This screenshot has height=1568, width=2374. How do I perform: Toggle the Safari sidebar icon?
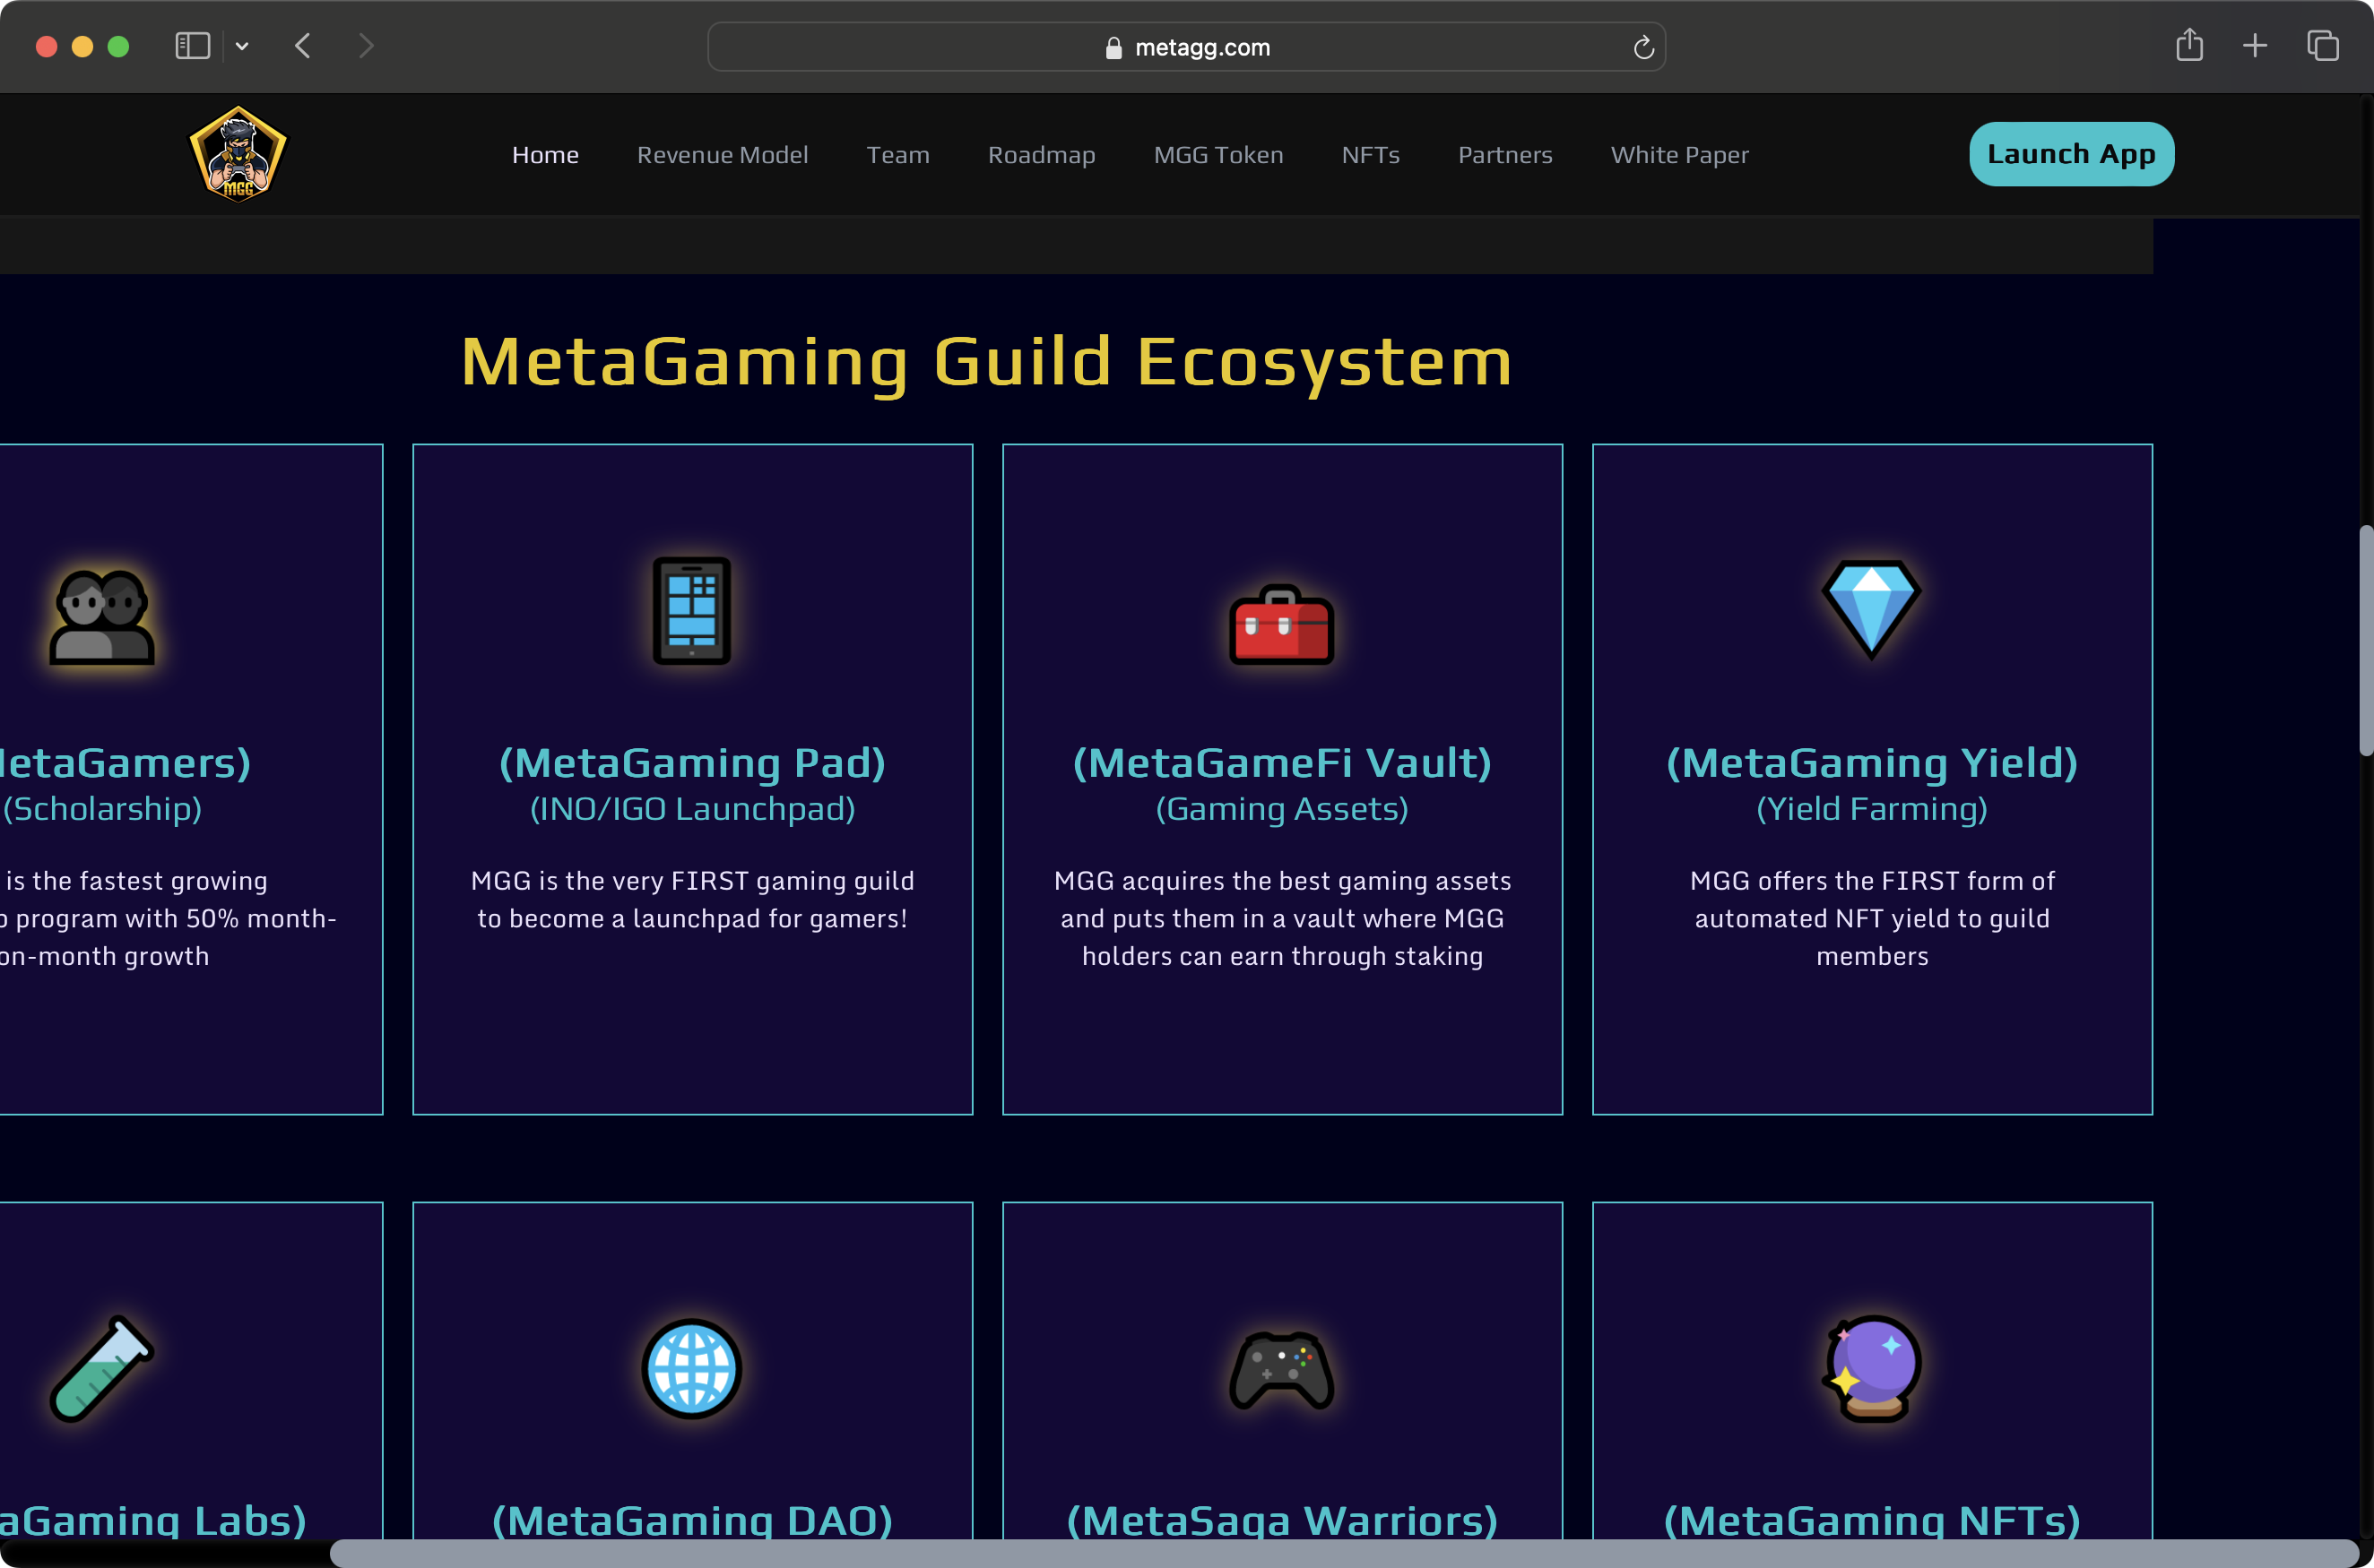click(x=192, y=45)
